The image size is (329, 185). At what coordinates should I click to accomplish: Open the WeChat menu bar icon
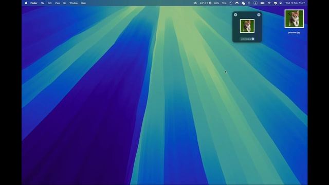pyautogui.click(x=243, y=3)
